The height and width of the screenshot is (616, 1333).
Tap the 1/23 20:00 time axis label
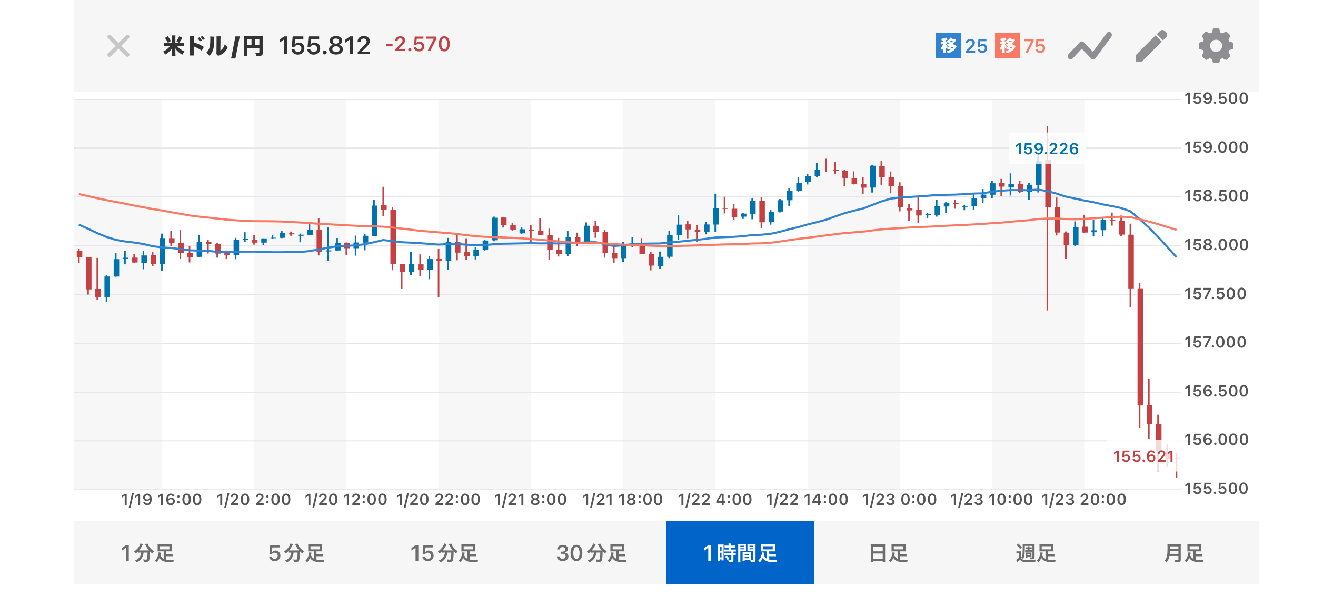coord(1084,500)
